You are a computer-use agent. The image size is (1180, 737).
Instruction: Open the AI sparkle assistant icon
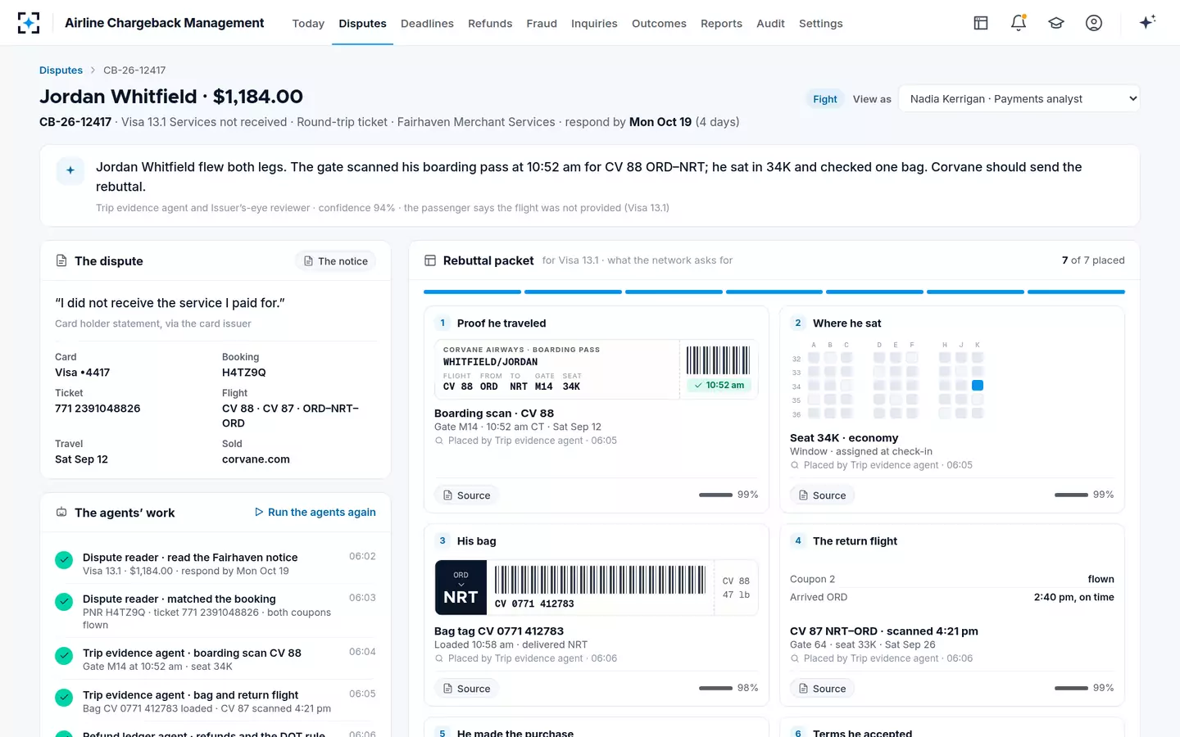pos(1147,22)
